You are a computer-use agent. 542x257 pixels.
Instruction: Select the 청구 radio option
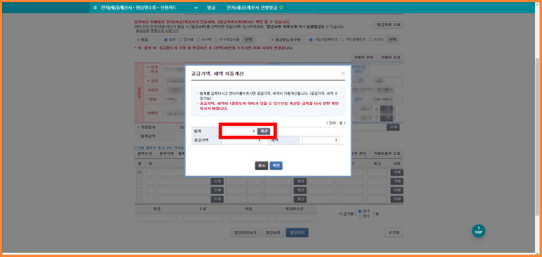point(360,211)
